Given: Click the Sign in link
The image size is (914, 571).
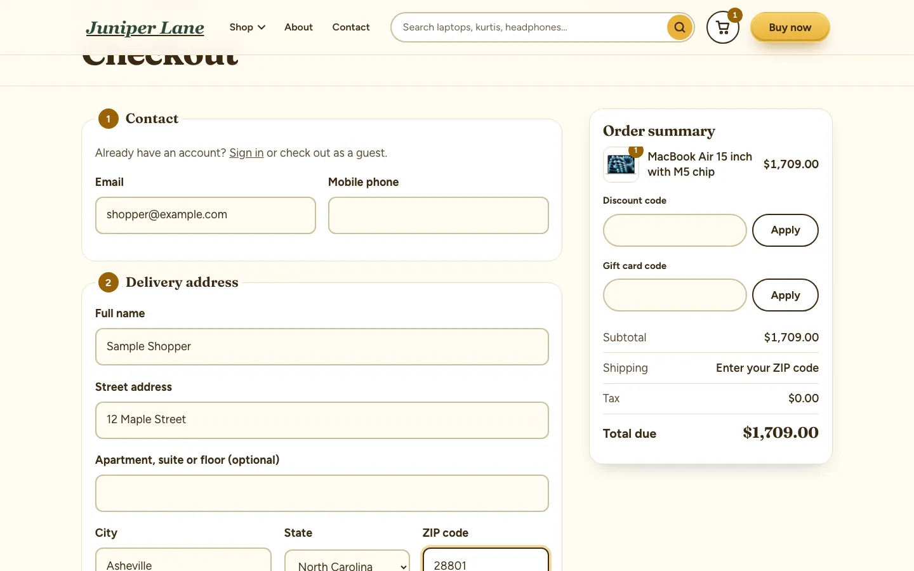Looking at the screenshot, I should tap(246, 153).
